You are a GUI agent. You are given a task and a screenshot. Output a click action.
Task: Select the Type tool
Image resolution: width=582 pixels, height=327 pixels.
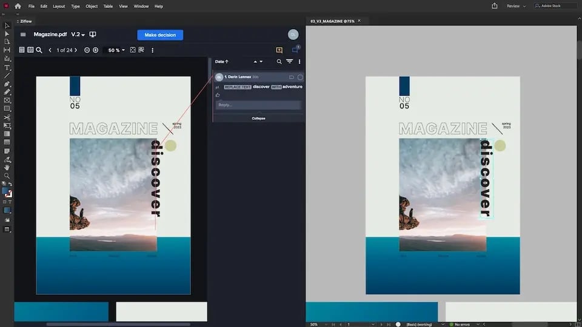pyautogui.click(x=7, y=67)
